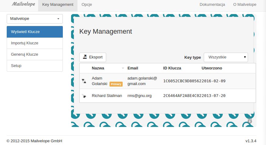Click the key pair icon beside Adam Golański
Viewport: 266px width, 145px height.
pos(84,81)
